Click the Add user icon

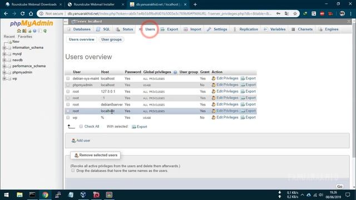(x=73, y=141)
